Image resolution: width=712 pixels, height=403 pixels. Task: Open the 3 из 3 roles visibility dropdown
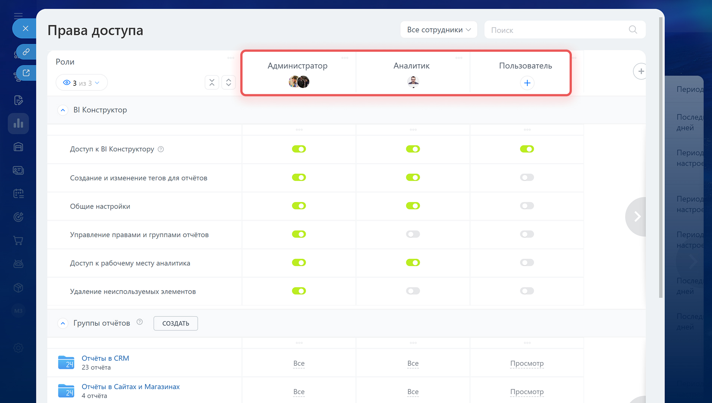(82, 83)
